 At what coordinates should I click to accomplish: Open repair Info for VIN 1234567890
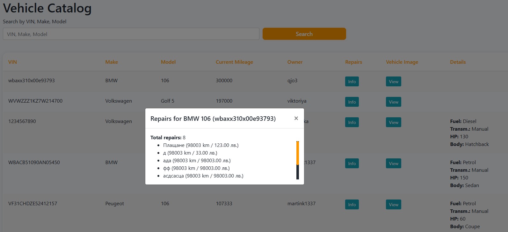(352, 122)
